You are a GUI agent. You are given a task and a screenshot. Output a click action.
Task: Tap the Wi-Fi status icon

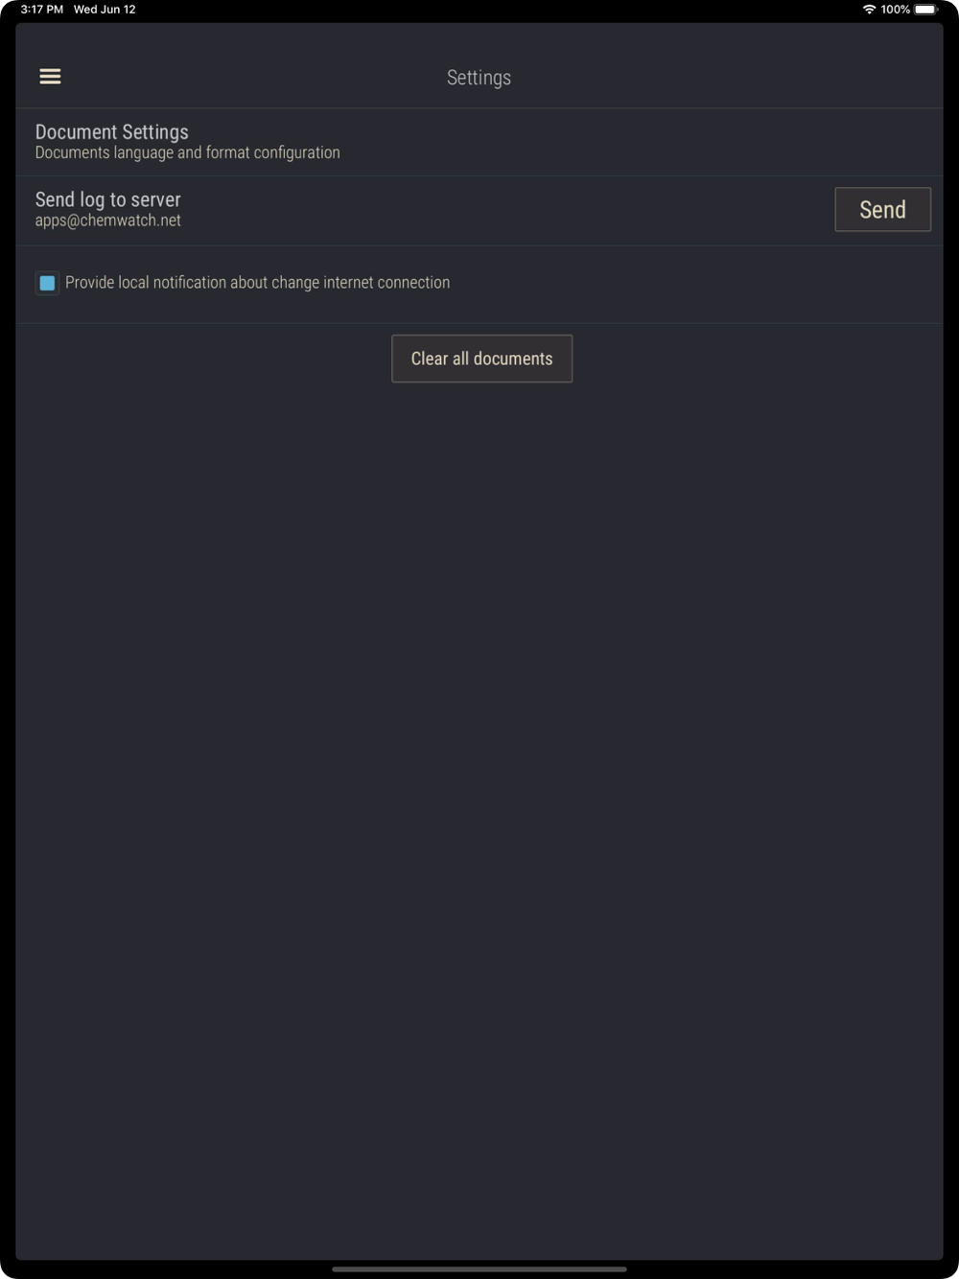coord(869,10)
